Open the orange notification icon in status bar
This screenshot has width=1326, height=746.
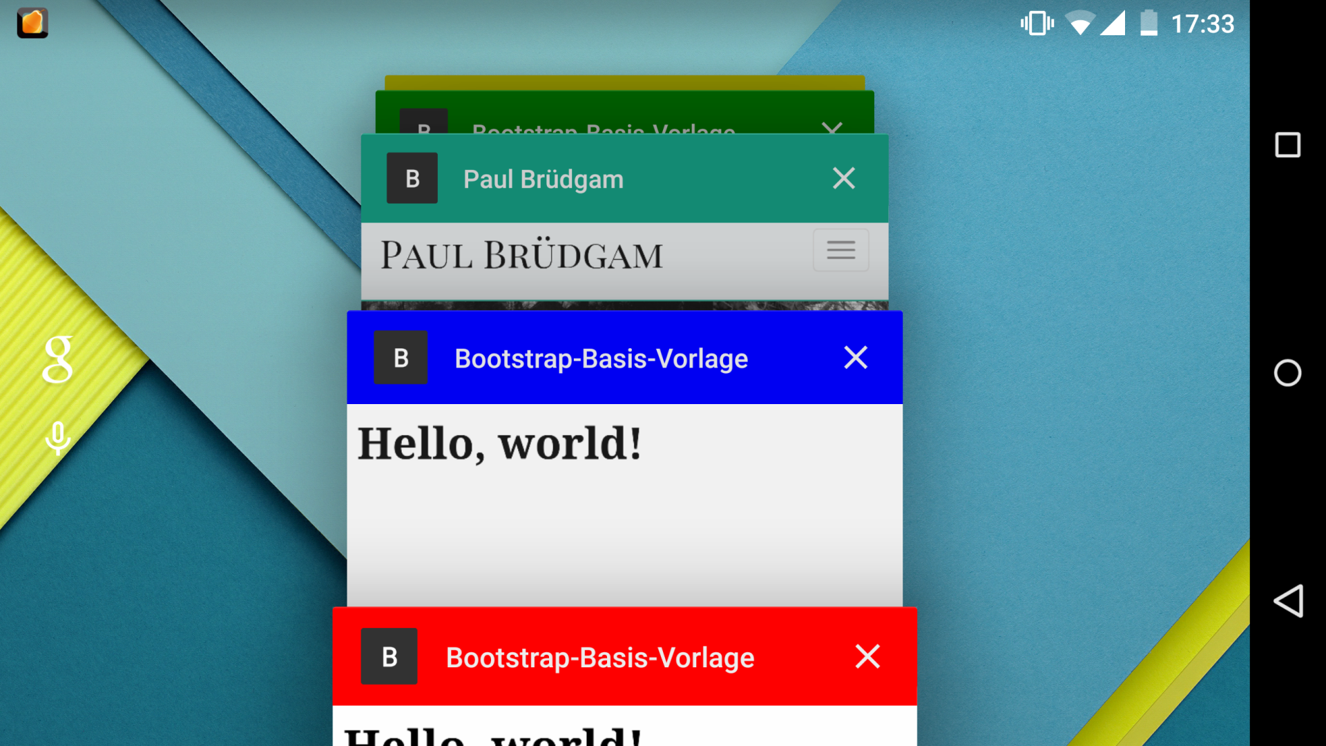[x=32, y=23]
